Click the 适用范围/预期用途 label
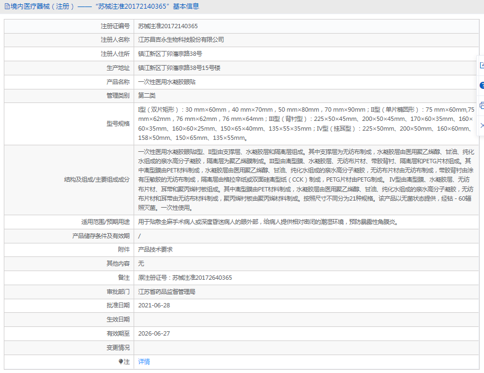This screenshot has height=373, width=484. click(x=105, y=222)
